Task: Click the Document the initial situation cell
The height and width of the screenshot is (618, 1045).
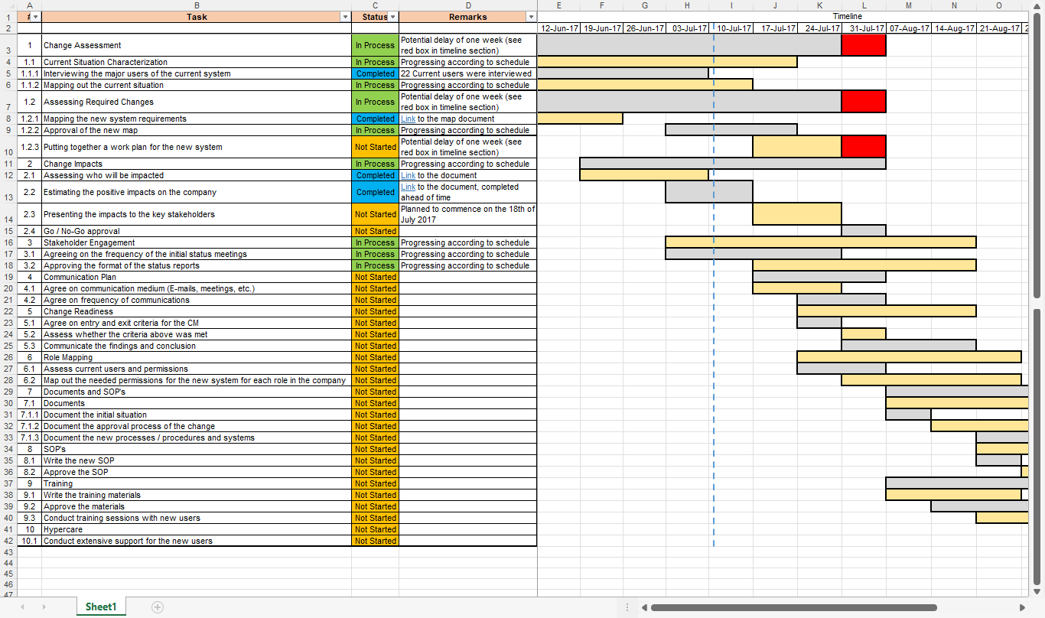Action: [197, 415]
